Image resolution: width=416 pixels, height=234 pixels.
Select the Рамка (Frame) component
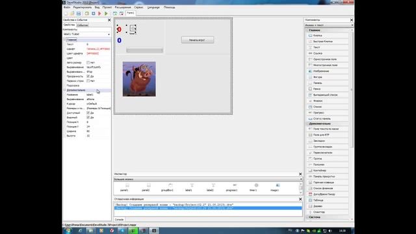pos(328,89)
